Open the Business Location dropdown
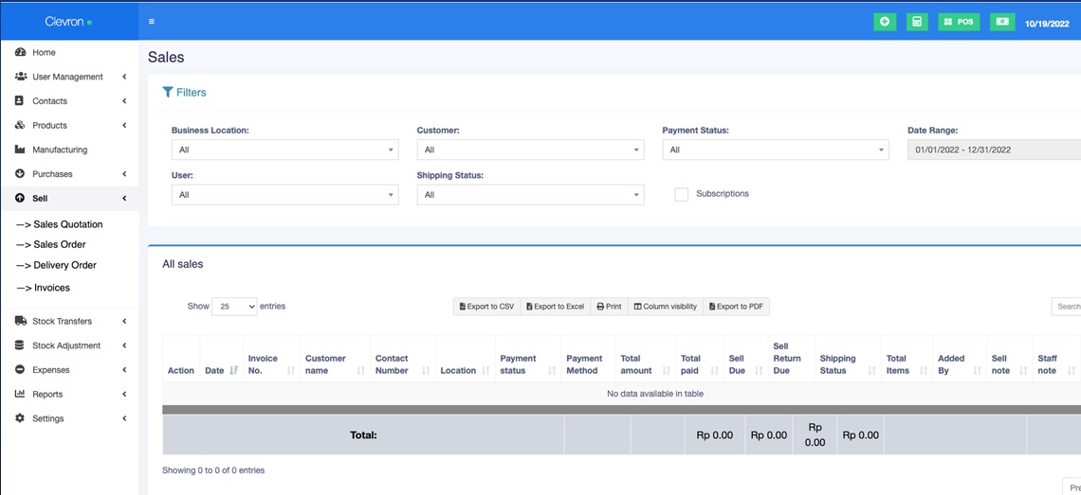1081x495 pixels. (284, 150)
